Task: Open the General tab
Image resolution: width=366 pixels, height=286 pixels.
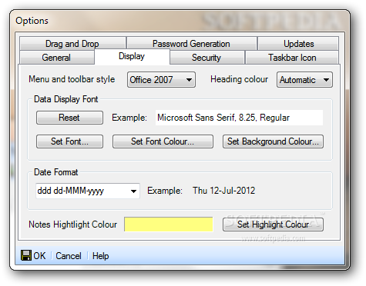Action: [56, 58]
